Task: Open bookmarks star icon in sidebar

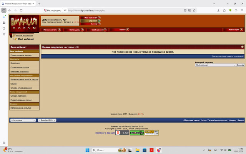Action: click(x=4, y=34)
